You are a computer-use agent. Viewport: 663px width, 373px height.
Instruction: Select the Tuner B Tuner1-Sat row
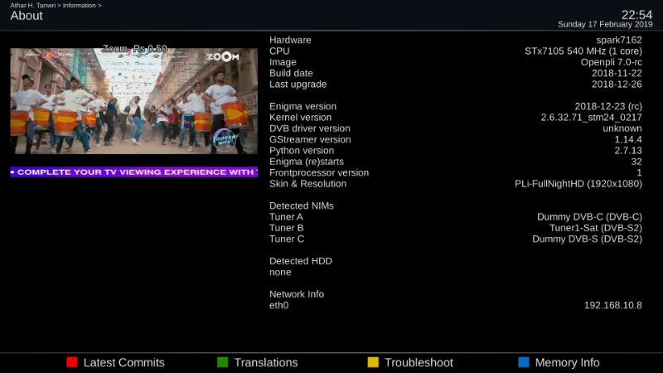tap(455, 228)
